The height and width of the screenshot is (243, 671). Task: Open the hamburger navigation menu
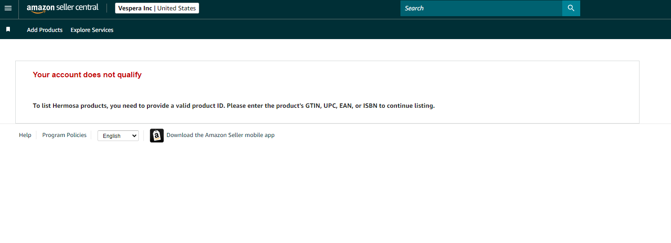[8, 8]
